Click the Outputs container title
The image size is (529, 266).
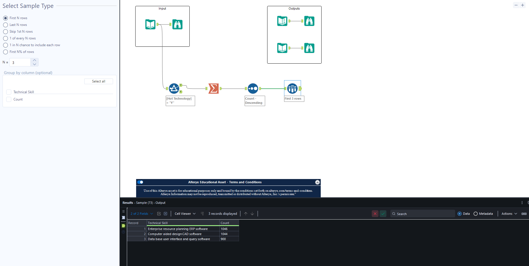294,8
